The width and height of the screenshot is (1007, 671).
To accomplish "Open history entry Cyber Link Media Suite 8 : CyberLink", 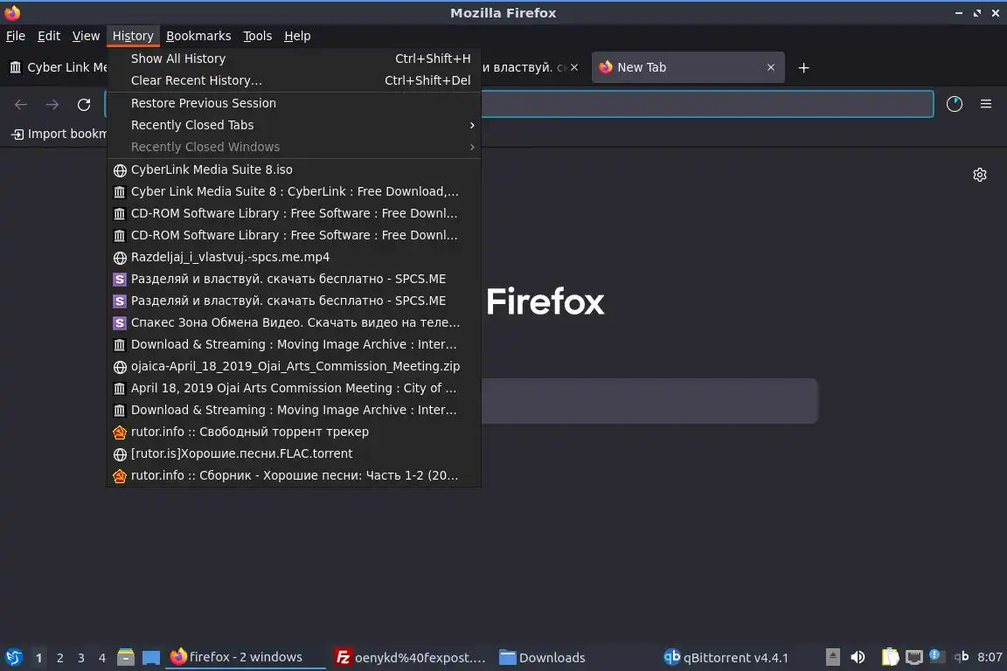I will [x=294, y=191].
